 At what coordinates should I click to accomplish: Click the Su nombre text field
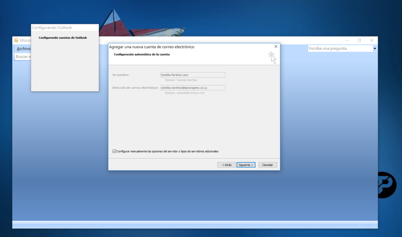click(x=193, y=75)
